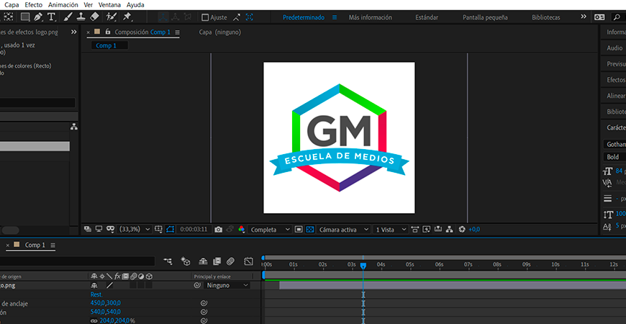Open the 3D glasses view options
The height and width of the screenshot is (324, 626).
tap(111, 229)
